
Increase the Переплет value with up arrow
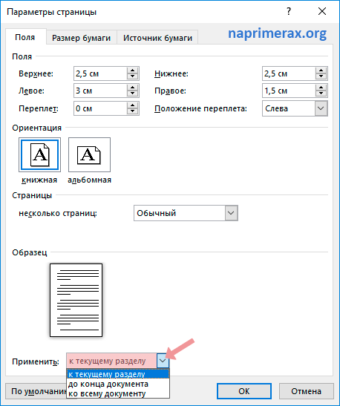click(133, 105)
